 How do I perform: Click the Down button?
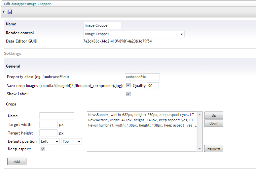213,123
